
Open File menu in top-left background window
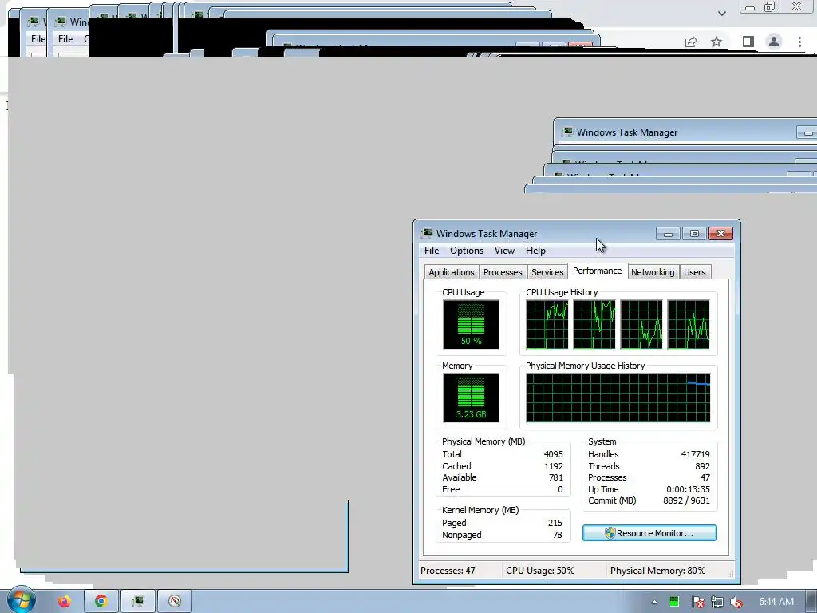click(37, 39)
